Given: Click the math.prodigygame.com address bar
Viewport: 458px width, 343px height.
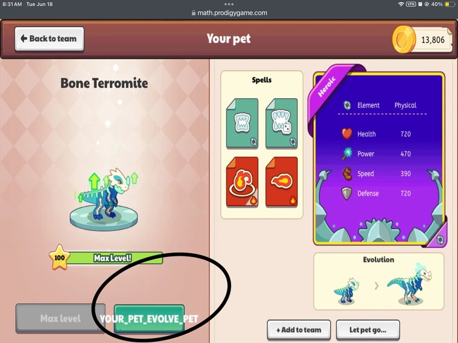Looking at the screenshot, I should 229,13.
